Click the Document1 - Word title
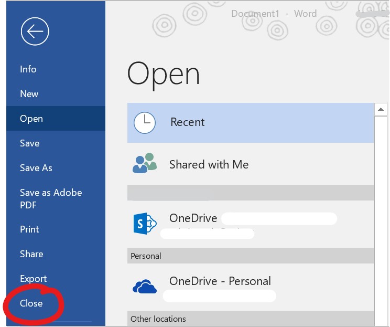390x327 pixels. point(274,14)
